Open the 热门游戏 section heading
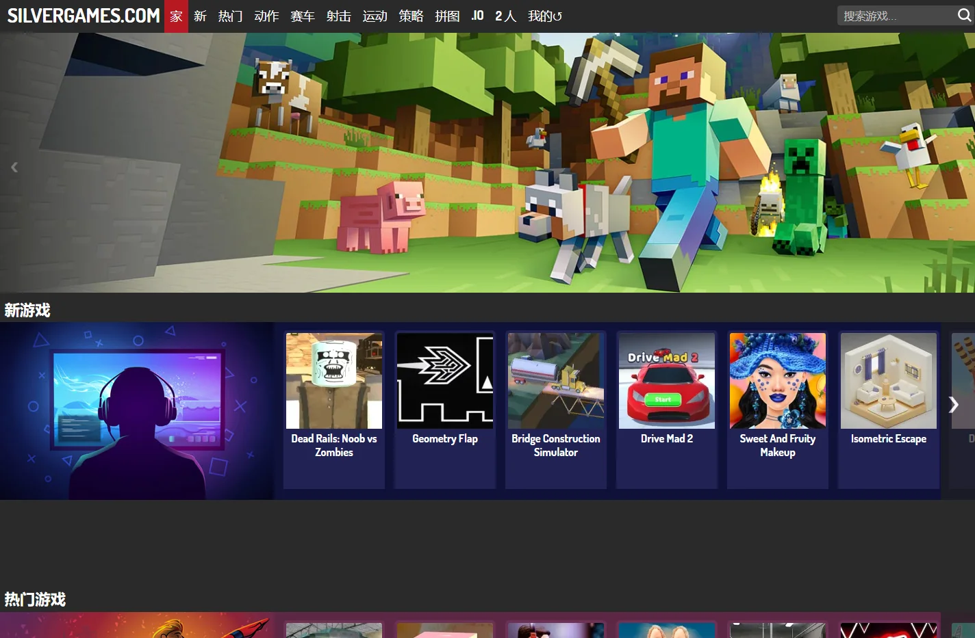 click(35, 600)
